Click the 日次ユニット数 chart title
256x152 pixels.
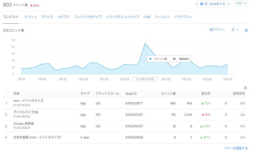coord(14,30)
